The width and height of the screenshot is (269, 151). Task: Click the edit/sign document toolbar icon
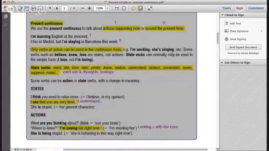coord(20,8)
